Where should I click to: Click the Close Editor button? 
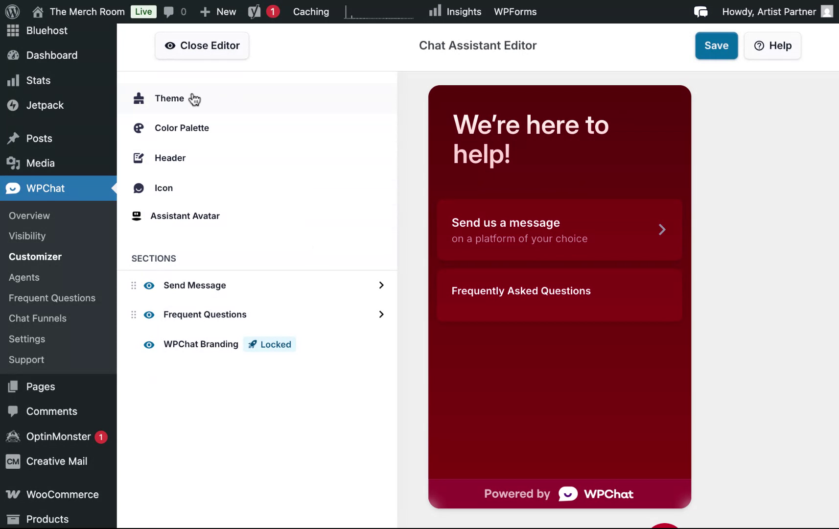pyautogui.click(x=202, y=46)
